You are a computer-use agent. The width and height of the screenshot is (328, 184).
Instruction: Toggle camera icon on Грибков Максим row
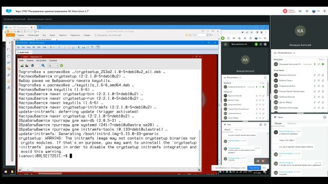319,97
